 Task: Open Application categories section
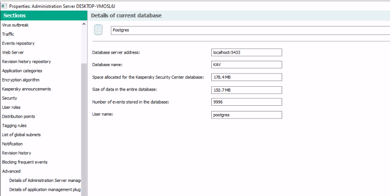click(22, 70)
